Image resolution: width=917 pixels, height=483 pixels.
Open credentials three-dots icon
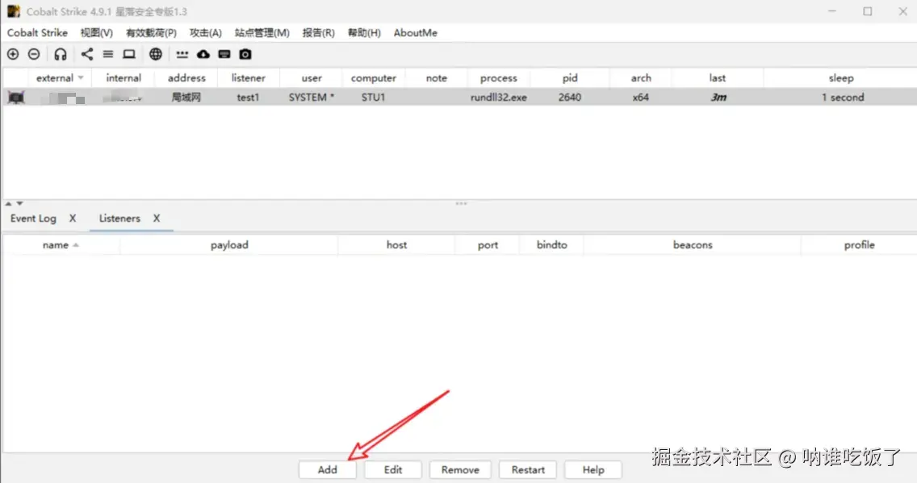(x=182, y=54)
